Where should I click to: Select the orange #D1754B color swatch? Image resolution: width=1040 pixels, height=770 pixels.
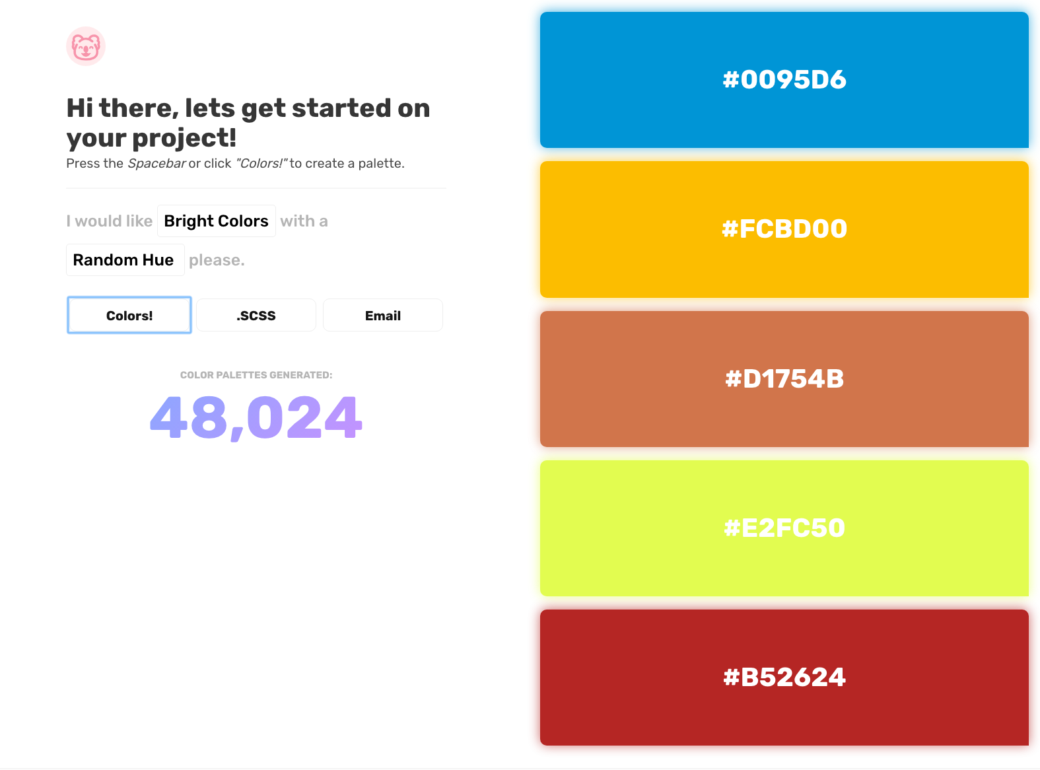(x=784, y=379)
